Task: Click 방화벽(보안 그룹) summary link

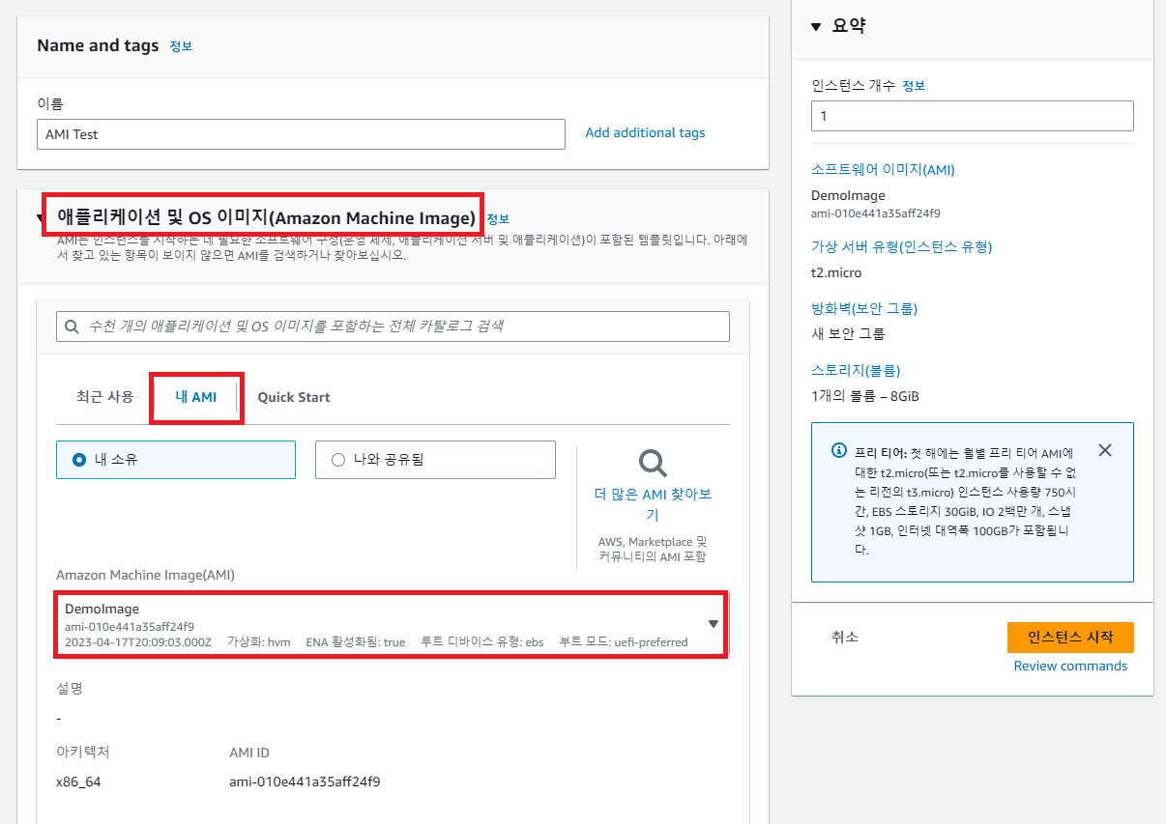Action: click(x=864, y=309)
